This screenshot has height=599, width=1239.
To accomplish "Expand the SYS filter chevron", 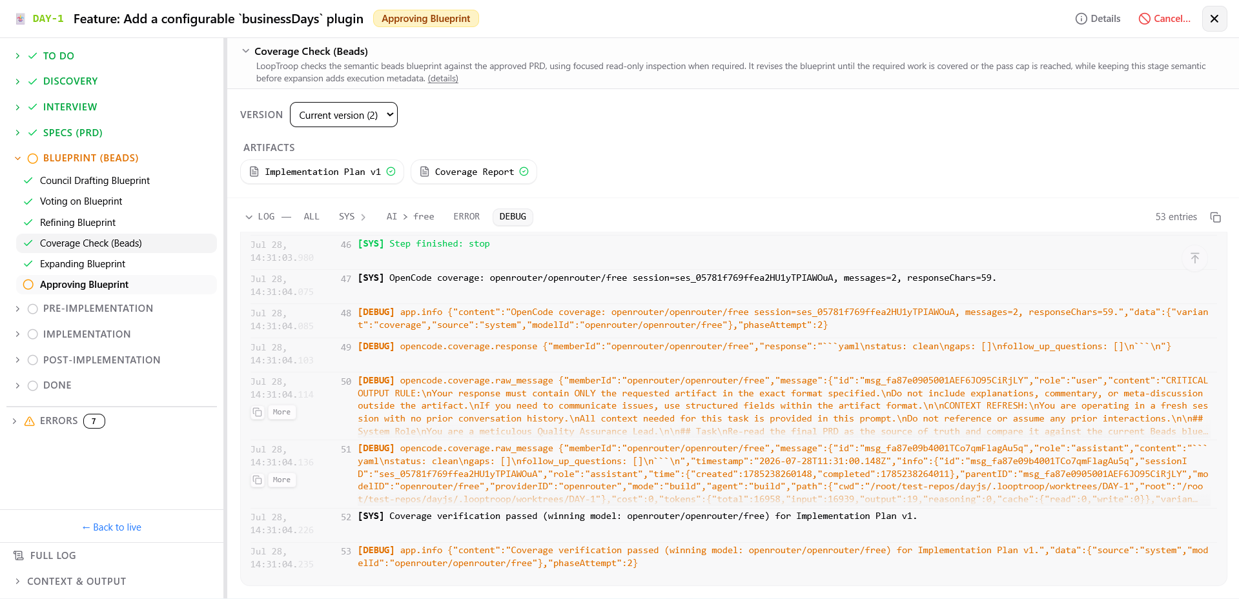I will [x=364, y=217].
